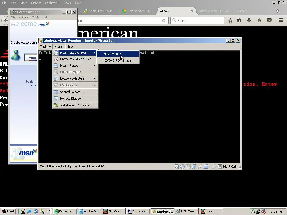The image size is (287, 215).
Task: Click the Devices menu in VirtualBox
Action: point(59,47)
